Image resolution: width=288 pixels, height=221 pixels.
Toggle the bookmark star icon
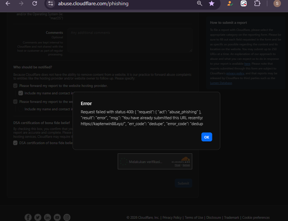211,3
